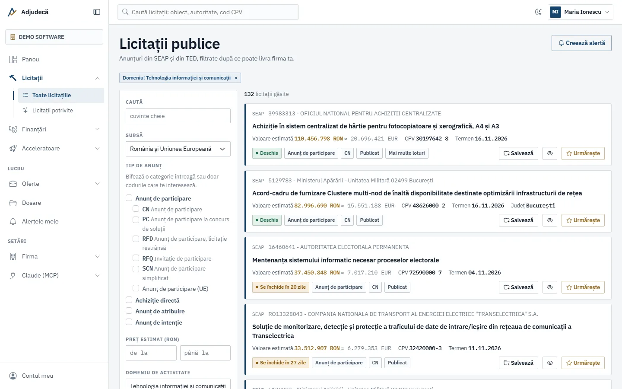
Task: Click the Oferte briefcase icon
Action: (x=13, y=184)
